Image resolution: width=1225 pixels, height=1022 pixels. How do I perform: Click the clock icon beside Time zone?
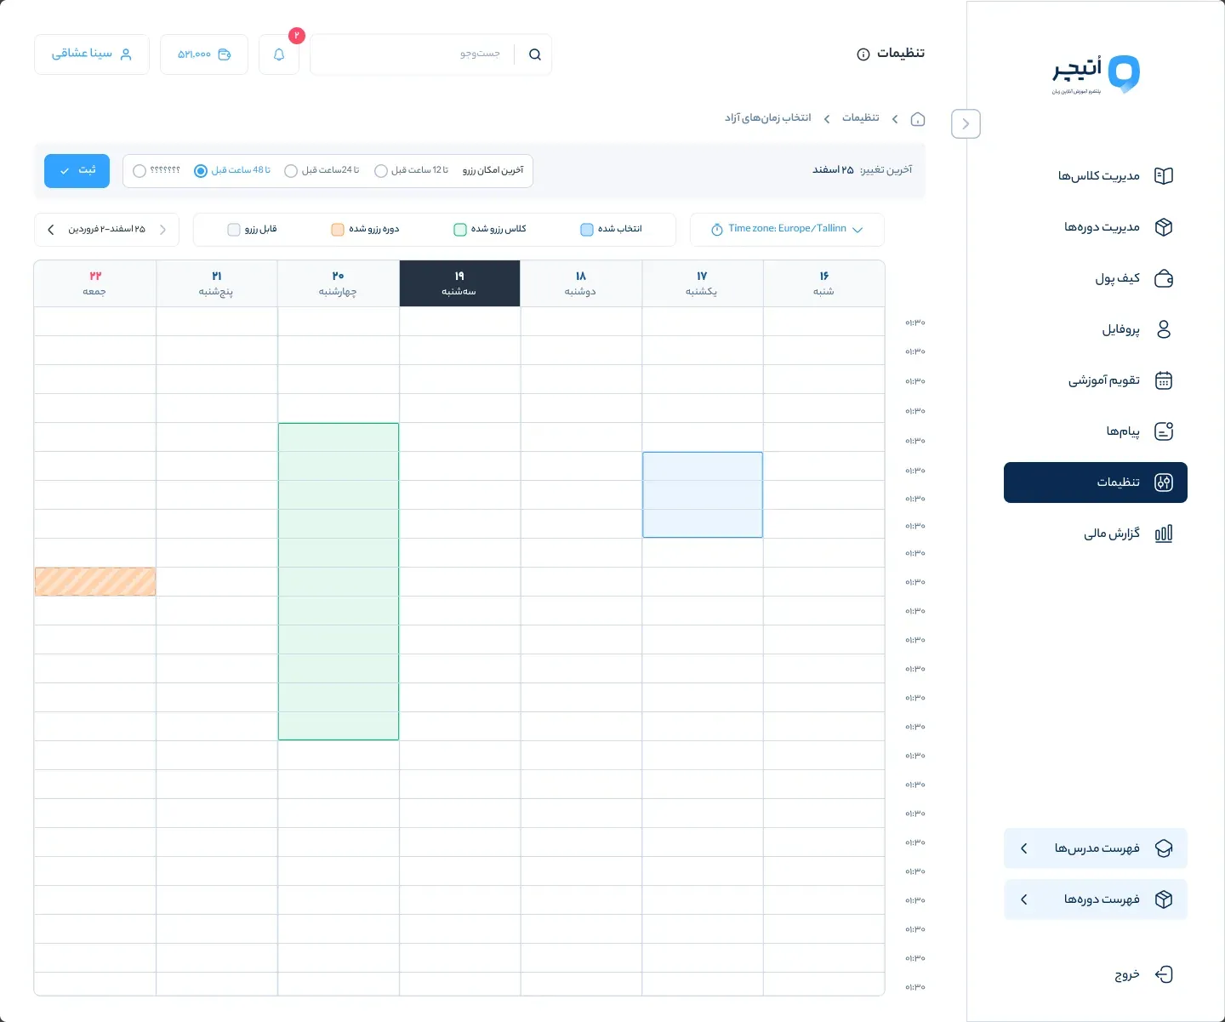717,230
